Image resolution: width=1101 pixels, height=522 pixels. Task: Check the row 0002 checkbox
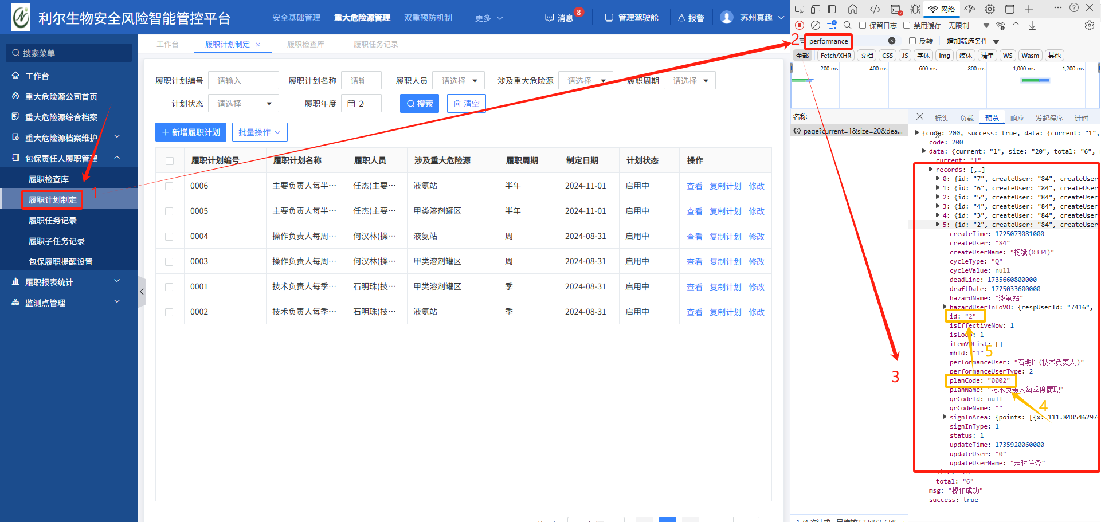pyautogui.click(x=169, y=312)
